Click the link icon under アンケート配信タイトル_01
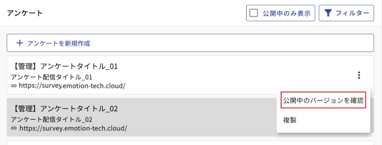This screenshot has width=382, height=145. point(14,86)
